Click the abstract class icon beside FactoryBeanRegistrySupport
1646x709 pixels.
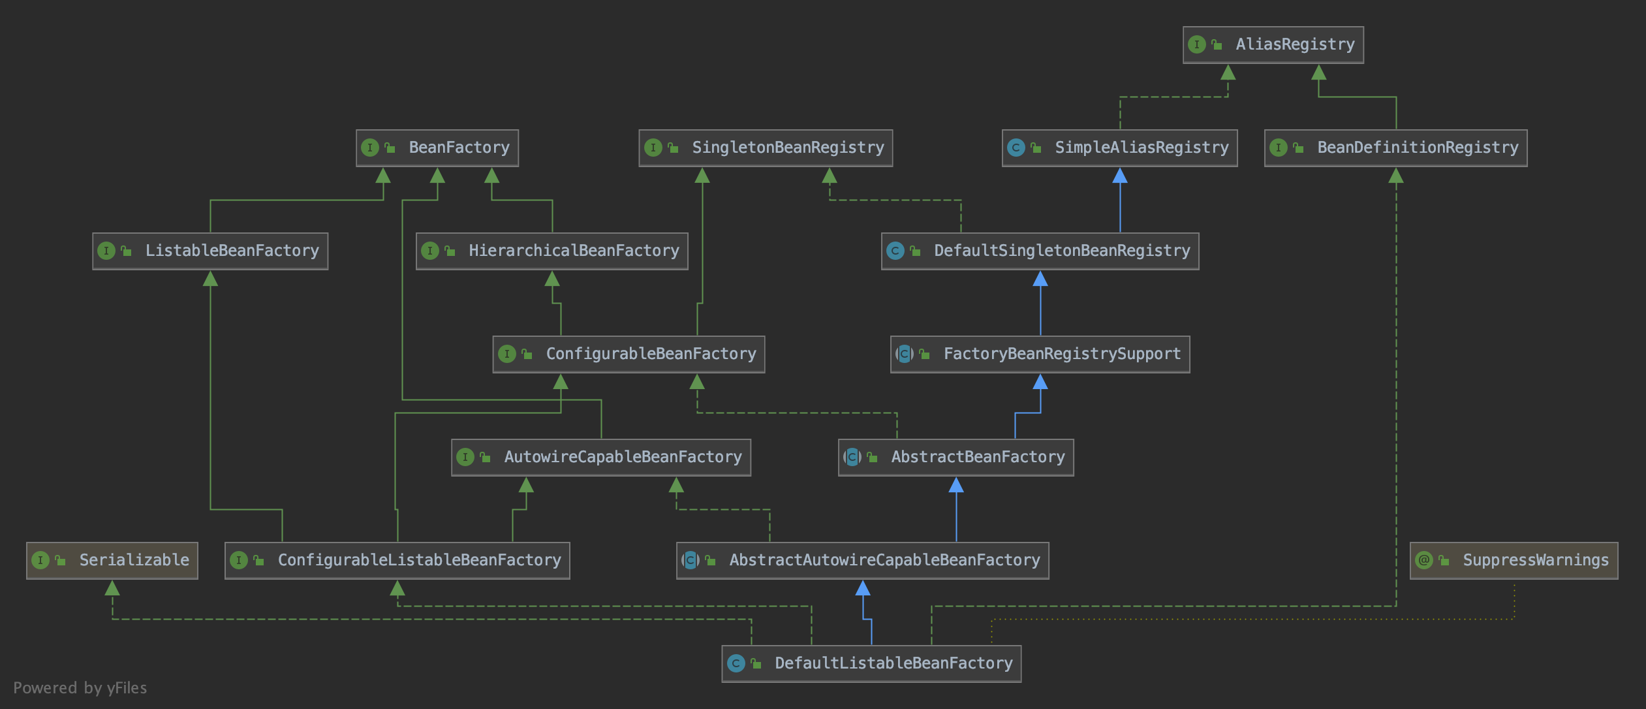pyautogui.click(x=903, y=354)
